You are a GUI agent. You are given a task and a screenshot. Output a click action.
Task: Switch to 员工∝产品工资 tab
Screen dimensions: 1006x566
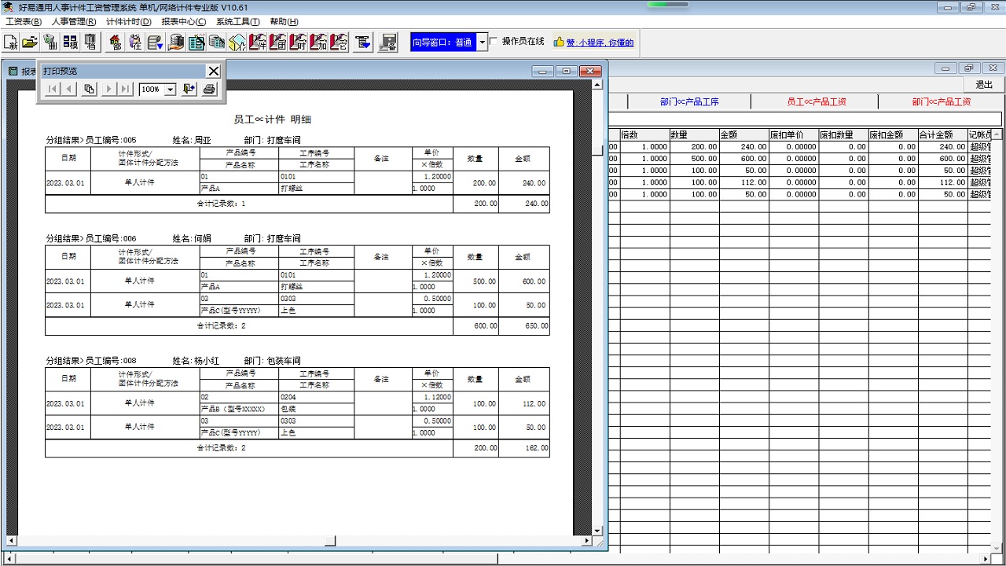pos(816,102)
